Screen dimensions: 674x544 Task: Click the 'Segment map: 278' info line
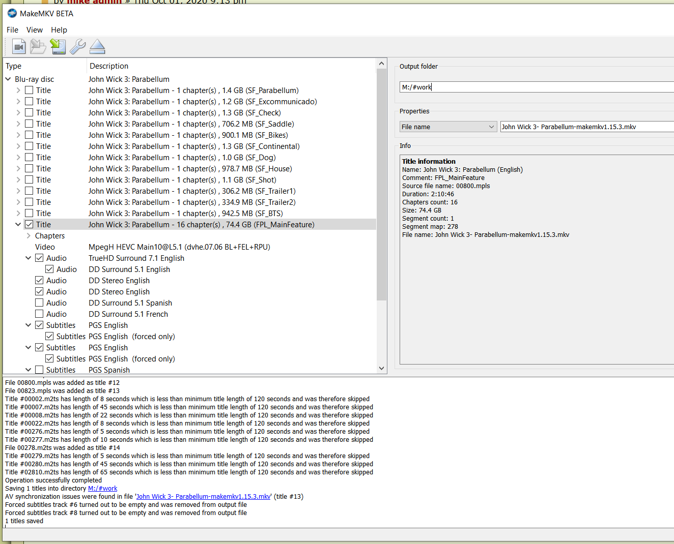(x=430, y=227)
